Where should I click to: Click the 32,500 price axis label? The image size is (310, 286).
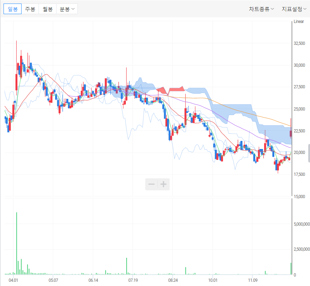[299, 43]
